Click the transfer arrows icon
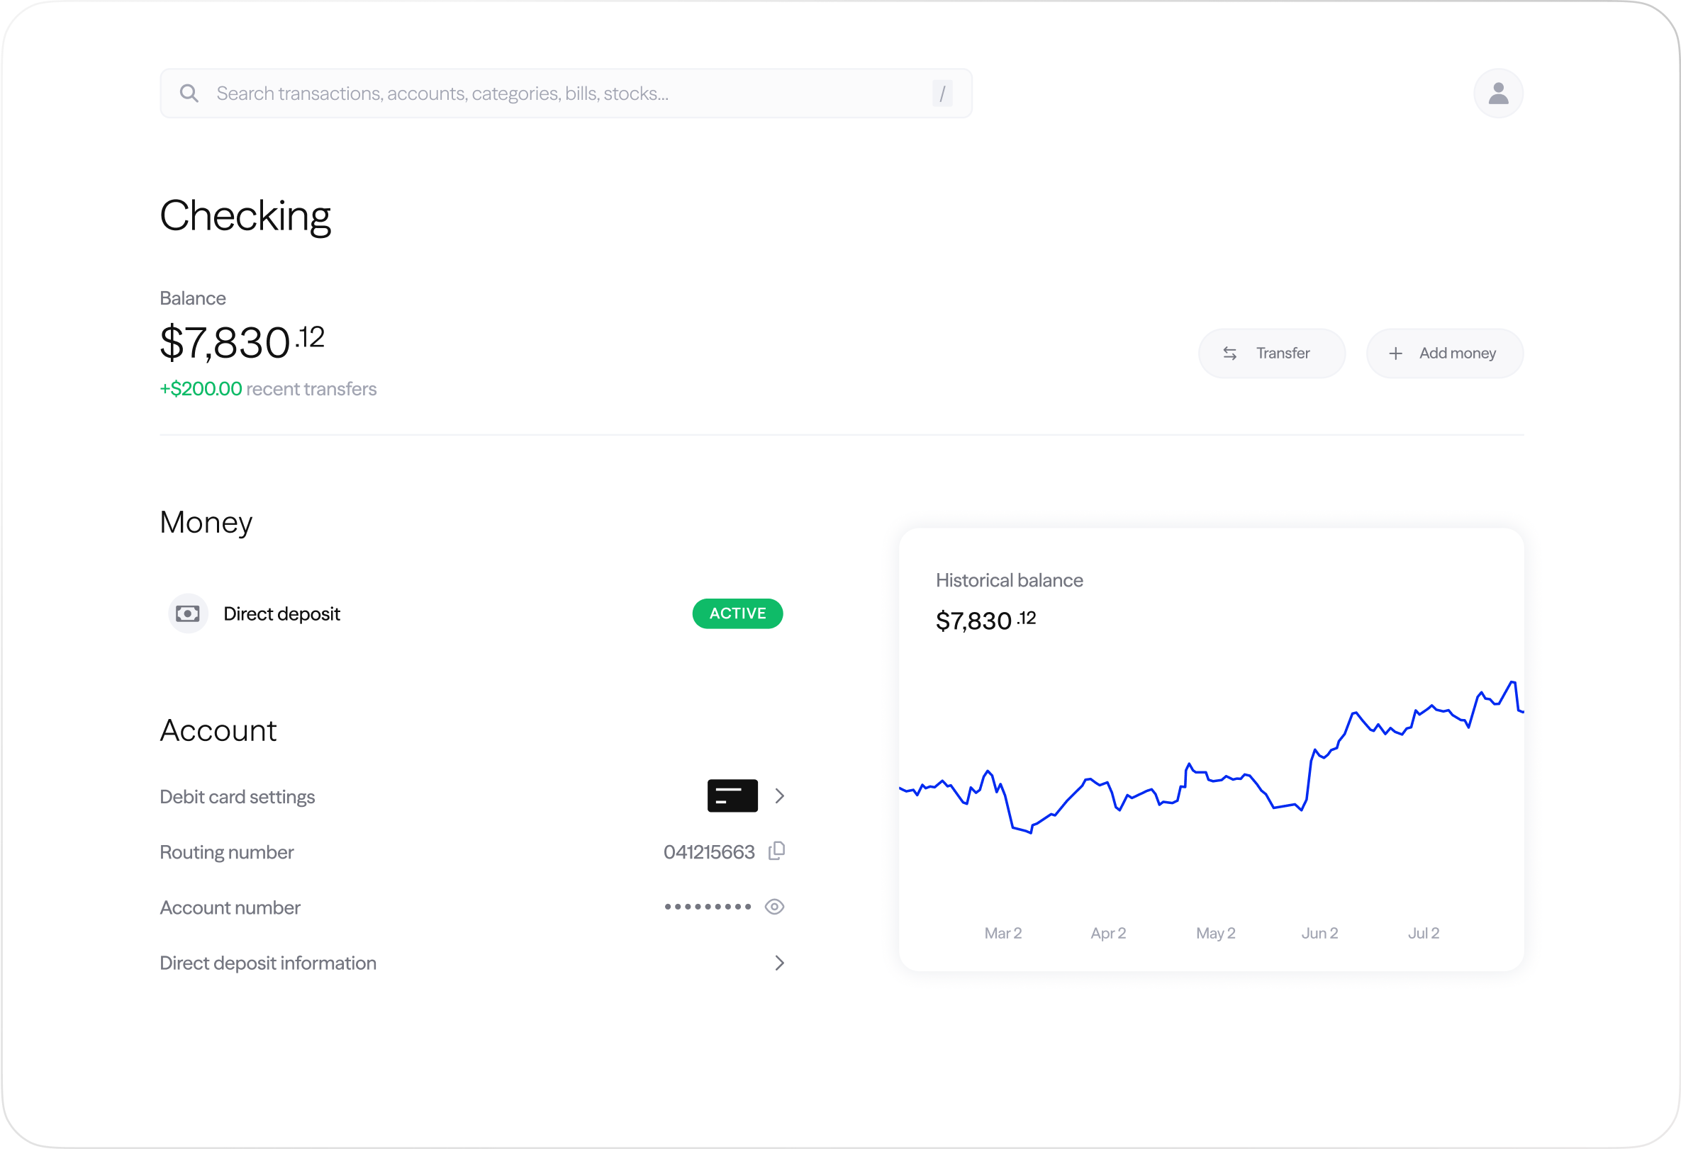Screen dimensions: 1681x1149 click(x=1229, y=353)
